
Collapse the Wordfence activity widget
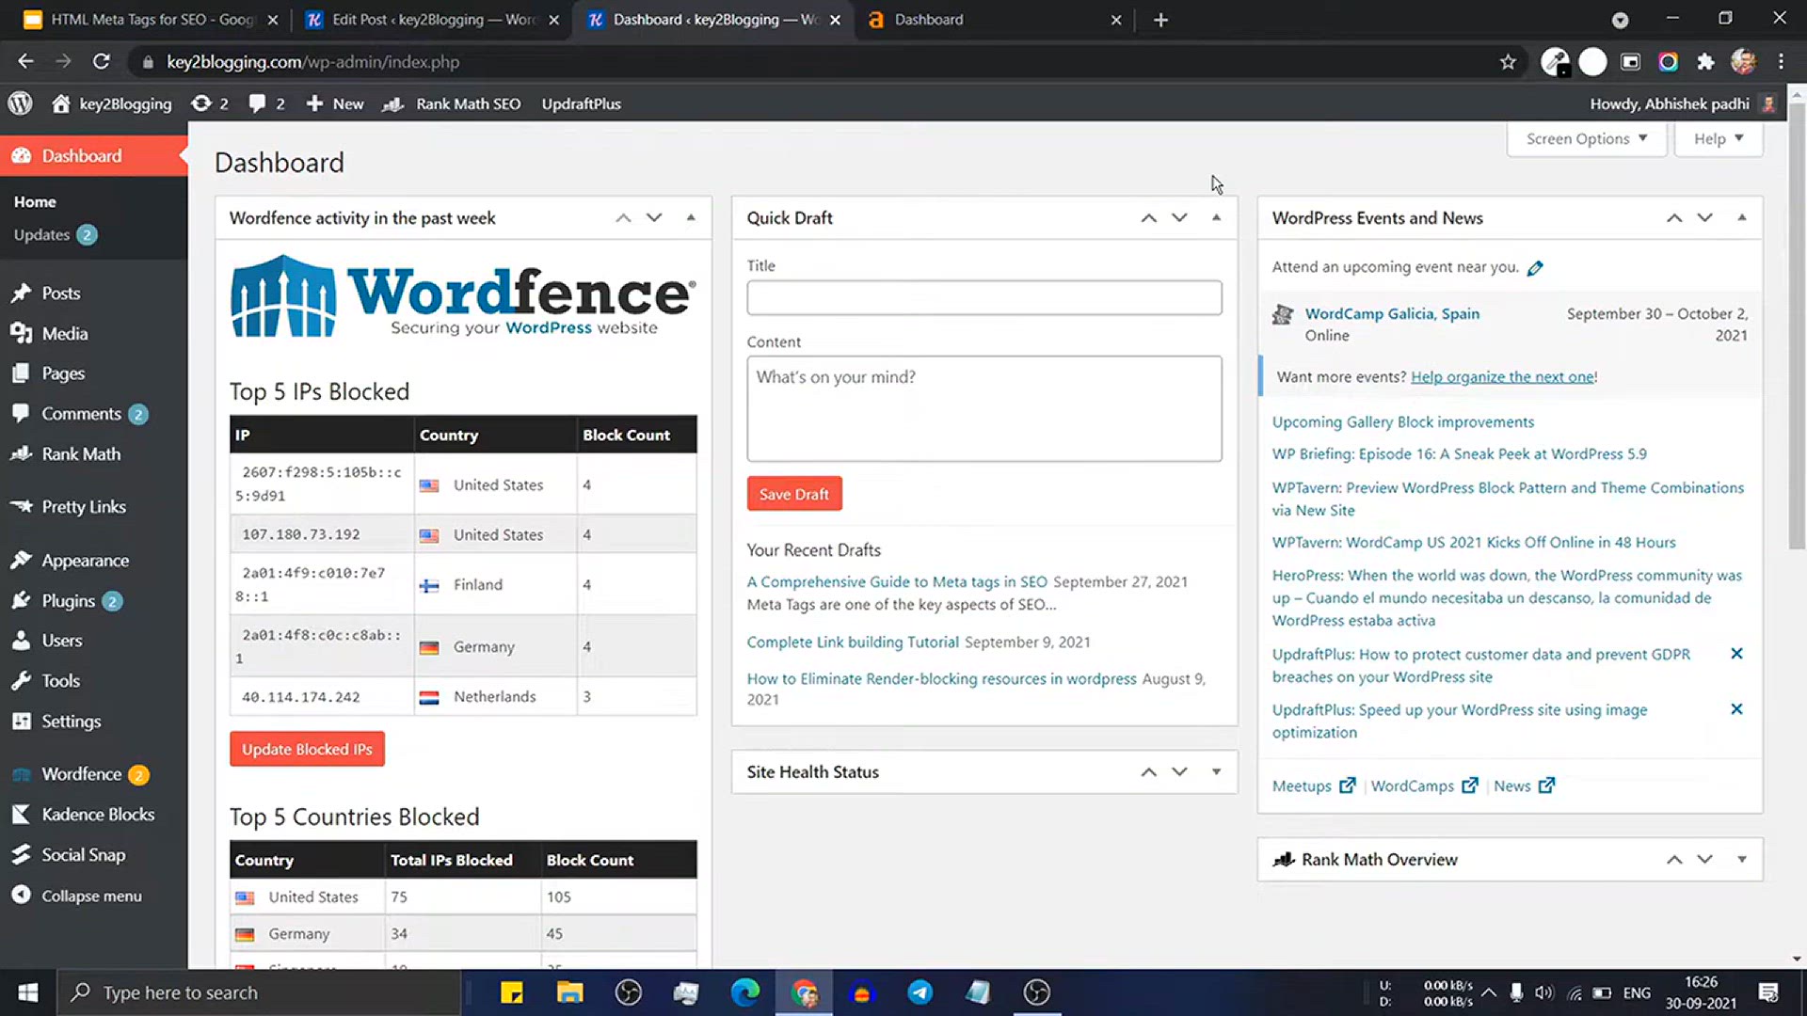pyautogui.click(x=691, y=217)
